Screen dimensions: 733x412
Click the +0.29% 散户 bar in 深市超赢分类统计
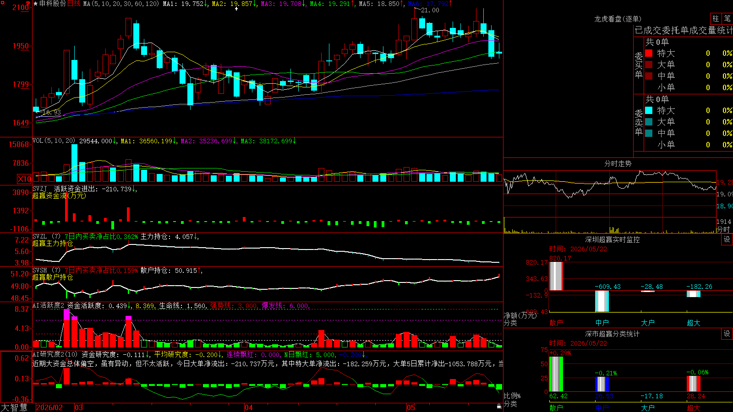(x=556, y=374)
